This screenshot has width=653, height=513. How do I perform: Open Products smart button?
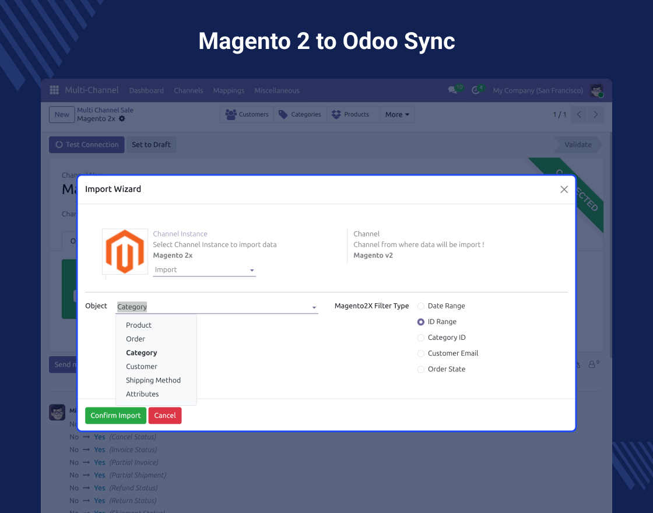[353, 114]
